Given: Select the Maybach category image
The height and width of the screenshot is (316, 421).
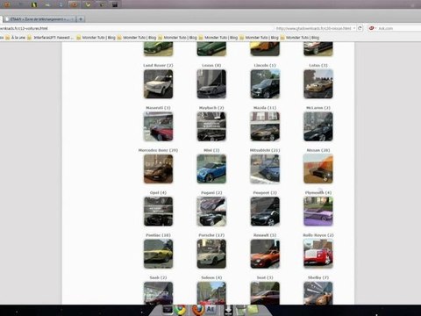Looking at the screenshot, I should (x=211, y=126).
